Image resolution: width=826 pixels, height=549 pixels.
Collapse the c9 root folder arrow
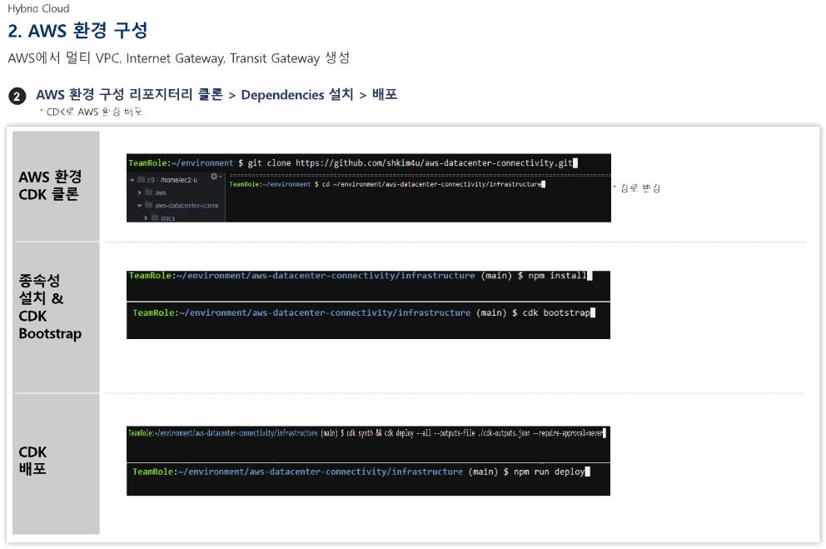[132, 180]
